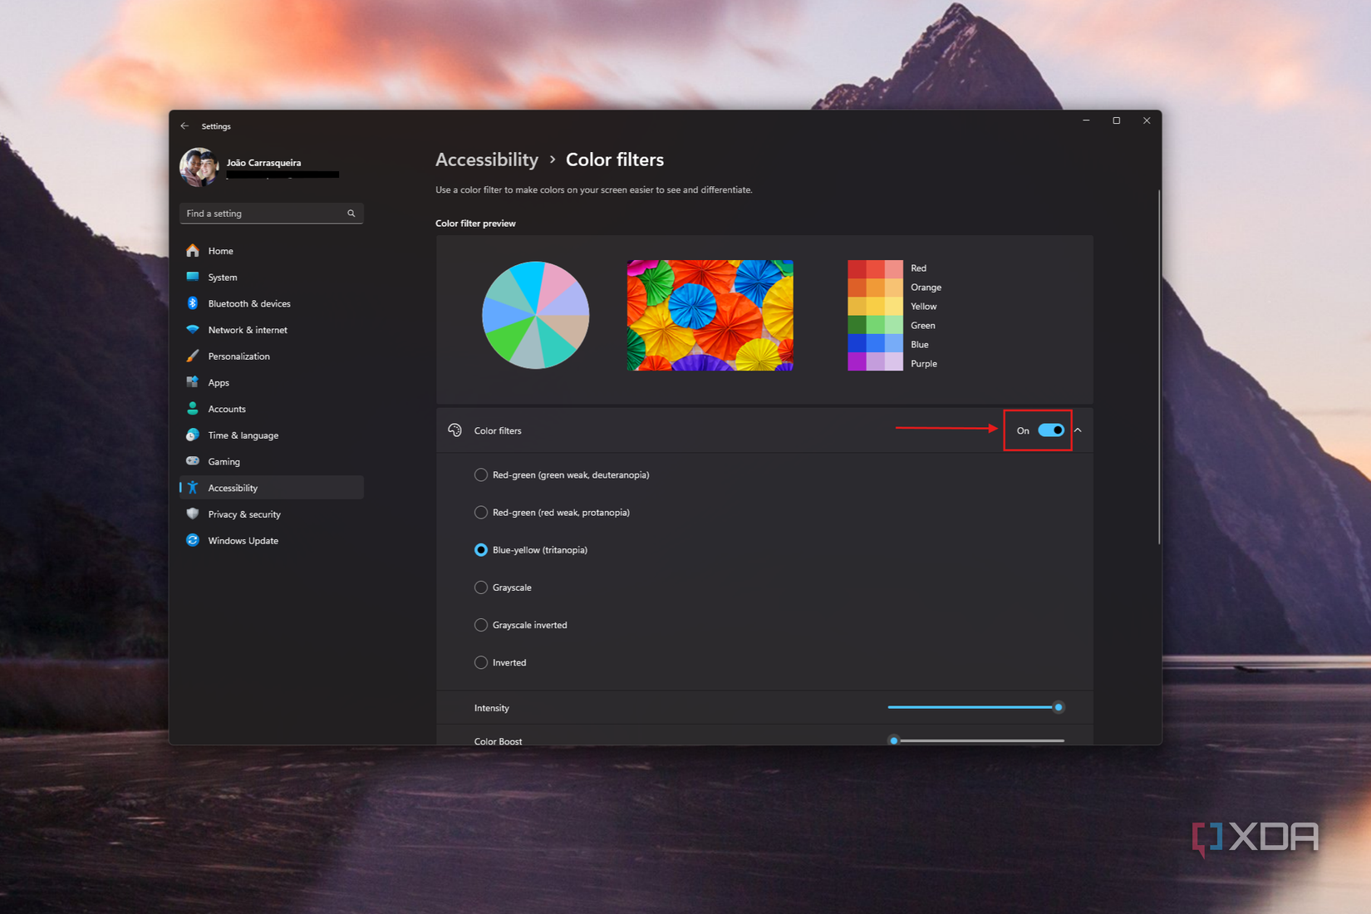Click the Time & language globe icon

(193, 435)
